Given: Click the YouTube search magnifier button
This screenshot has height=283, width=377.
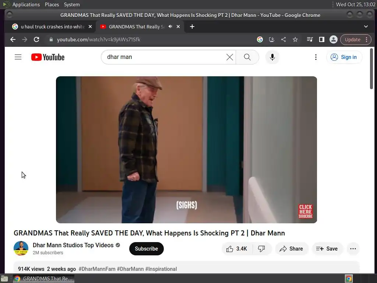Looking at the screenshot, I should [x=247, y=57].
